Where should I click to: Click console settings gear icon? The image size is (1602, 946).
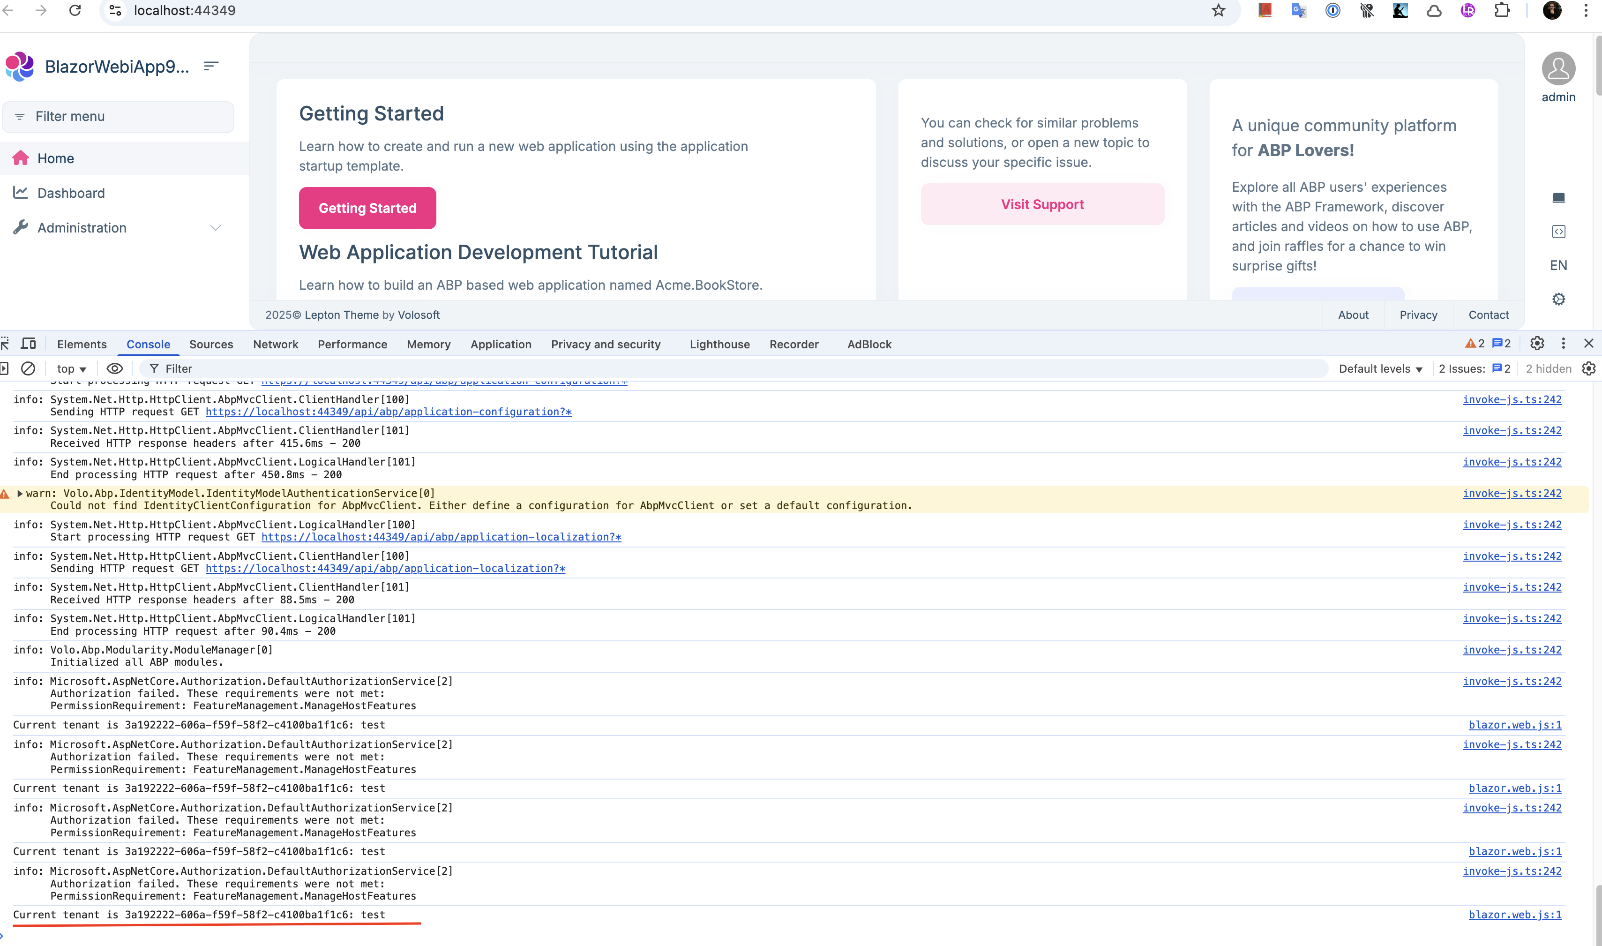click(x=1588, y=368)
